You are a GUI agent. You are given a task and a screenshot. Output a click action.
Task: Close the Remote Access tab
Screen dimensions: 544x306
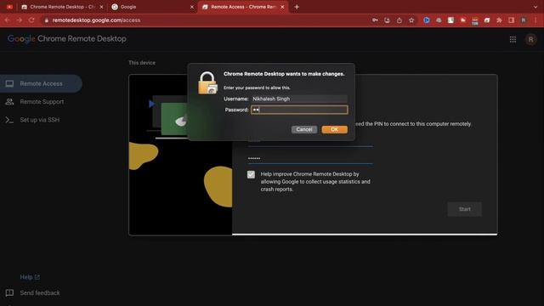[x=282, y=7]
